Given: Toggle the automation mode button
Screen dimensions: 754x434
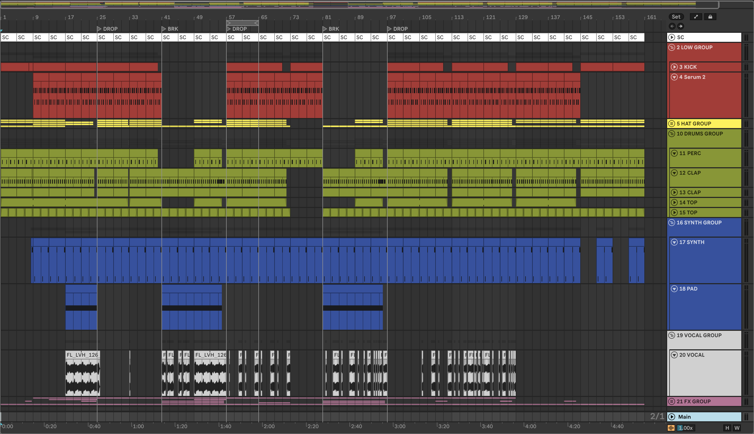Looking at the screenshot, I should [x=695, y=17].
